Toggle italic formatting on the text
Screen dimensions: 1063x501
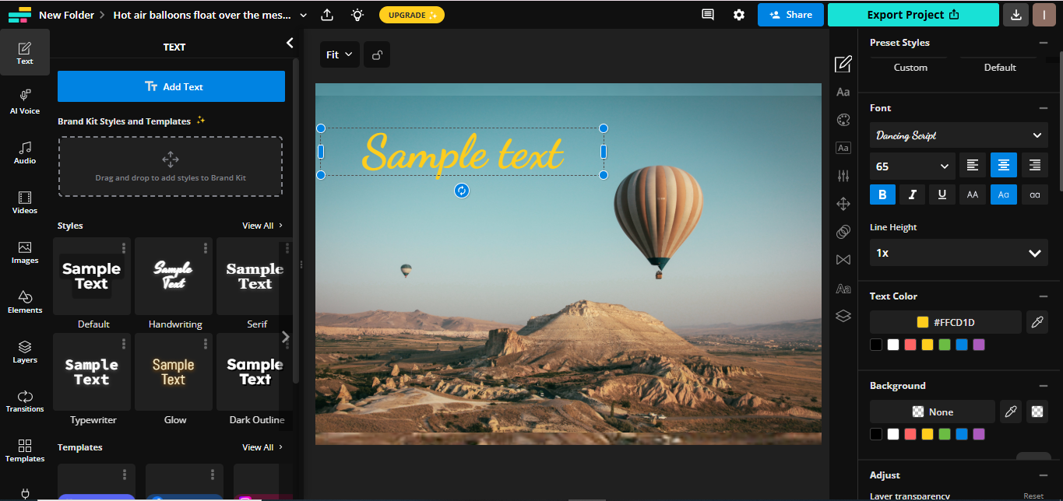click(x=912, y=194)
